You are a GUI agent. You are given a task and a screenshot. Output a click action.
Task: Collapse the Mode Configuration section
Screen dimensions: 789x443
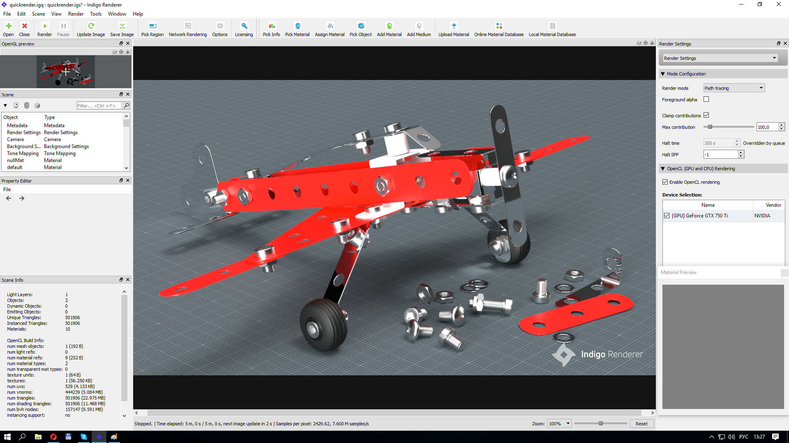click(662, 74)
